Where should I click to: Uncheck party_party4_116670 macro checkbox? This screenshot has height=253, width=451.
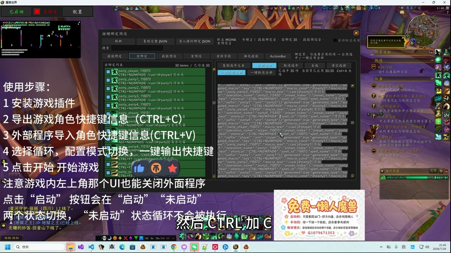[108, 105]
